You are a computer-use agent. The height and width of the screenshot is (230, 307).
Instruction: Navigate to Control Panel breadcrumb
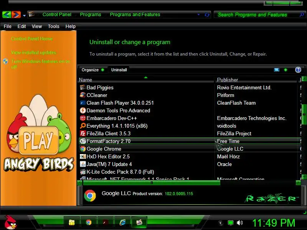(57, 15)
